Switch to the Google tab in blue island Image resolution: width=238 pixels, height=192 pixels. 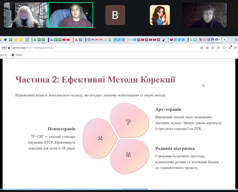pyautogui.click(x=191, y=40)
